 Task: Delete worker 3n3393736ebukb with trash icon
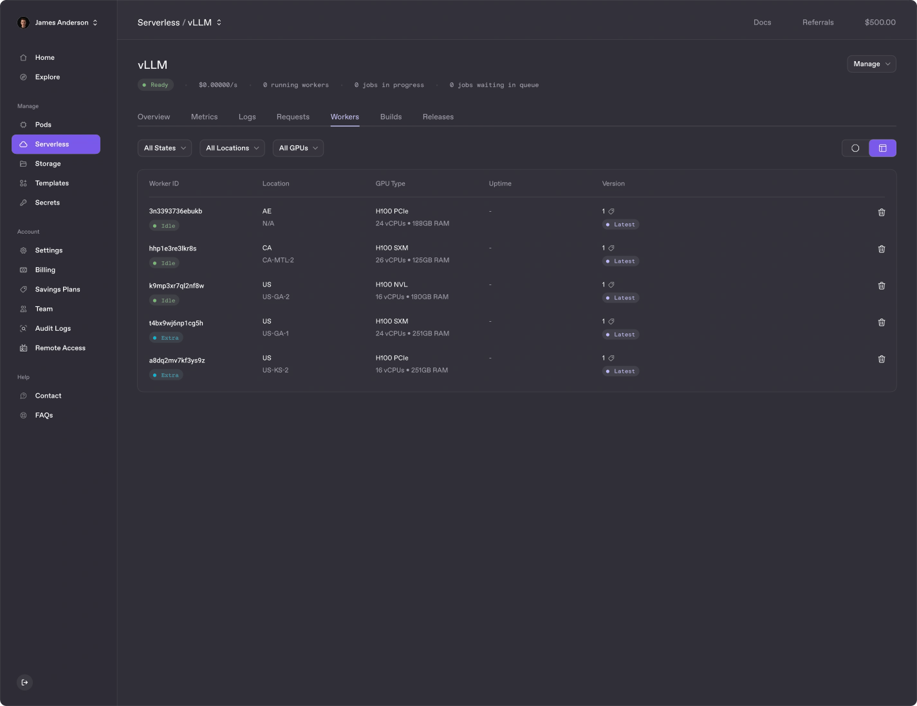(882, 212)
